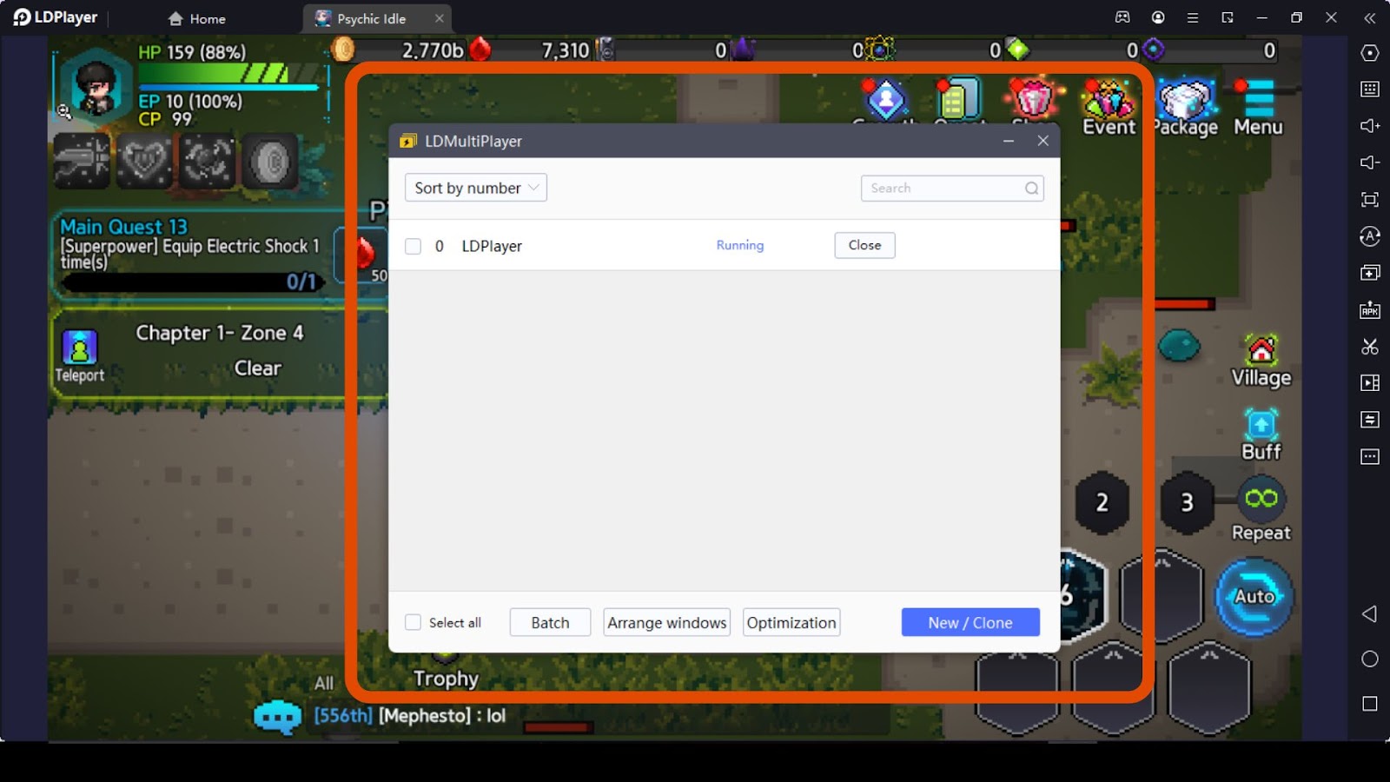This screenshot has height=782, width=1390.
Task: Open the Event icon in the game
Action: 1109,108
